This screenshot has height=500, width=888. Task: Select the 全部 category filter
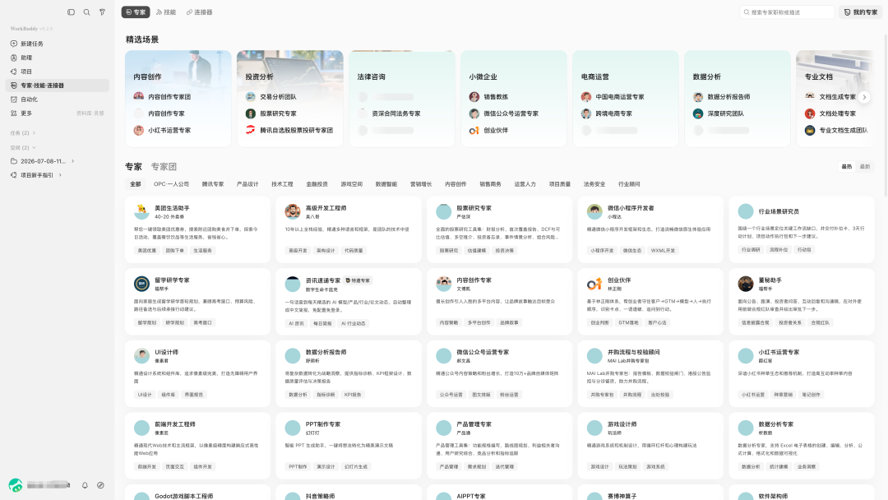[136, 184]
